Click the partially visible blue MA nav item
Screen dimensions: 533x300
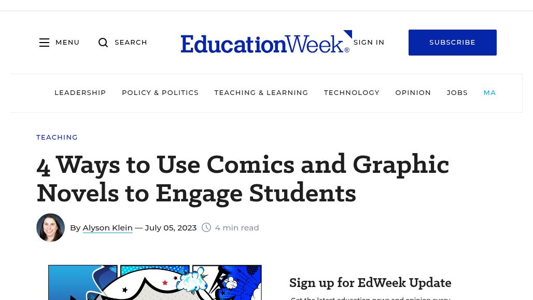(x=489, y=93)
